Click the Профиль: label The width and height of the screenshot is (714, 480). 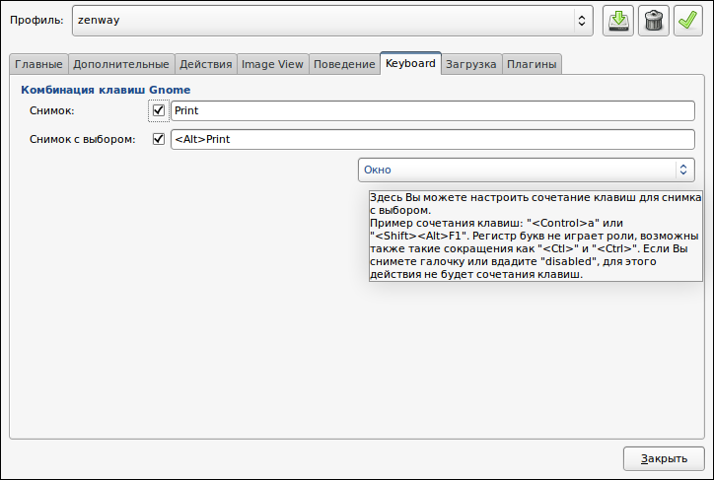click(36, 20)
